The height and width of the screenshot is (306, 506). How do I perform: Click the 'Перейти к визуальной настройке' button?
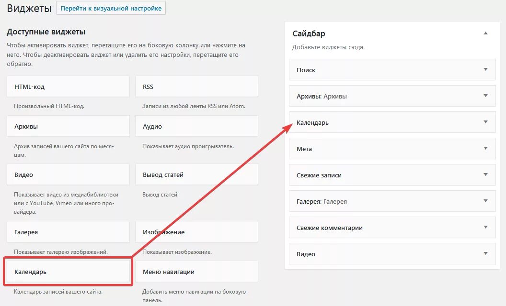111,8
